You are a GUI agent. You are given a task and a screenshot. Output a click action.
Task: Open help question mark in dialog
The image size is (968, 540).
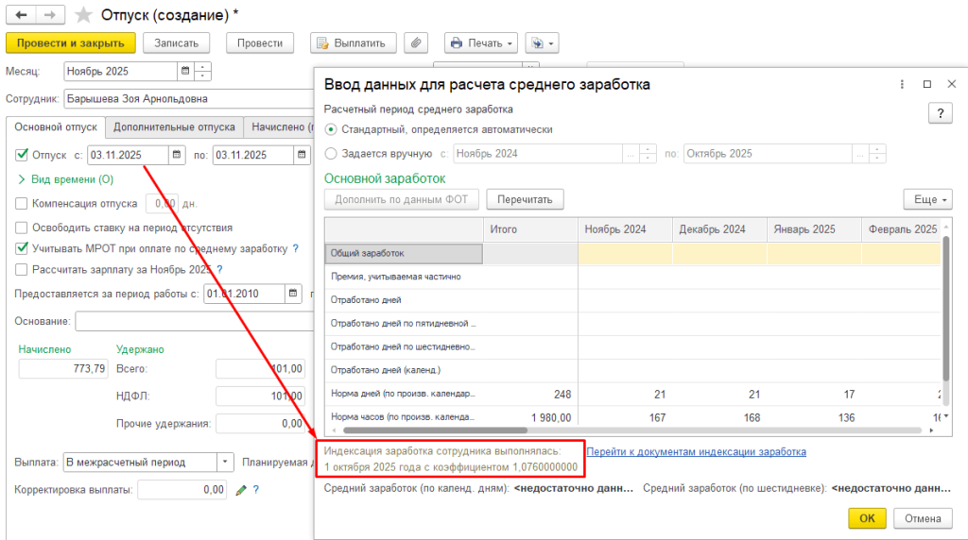(x=941, y=113)
